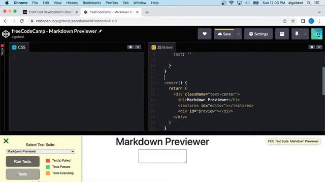Screen dimensions: 325x182
Task: Switch to Front End Development Libraries tab
Action: (x=50, y=12)
